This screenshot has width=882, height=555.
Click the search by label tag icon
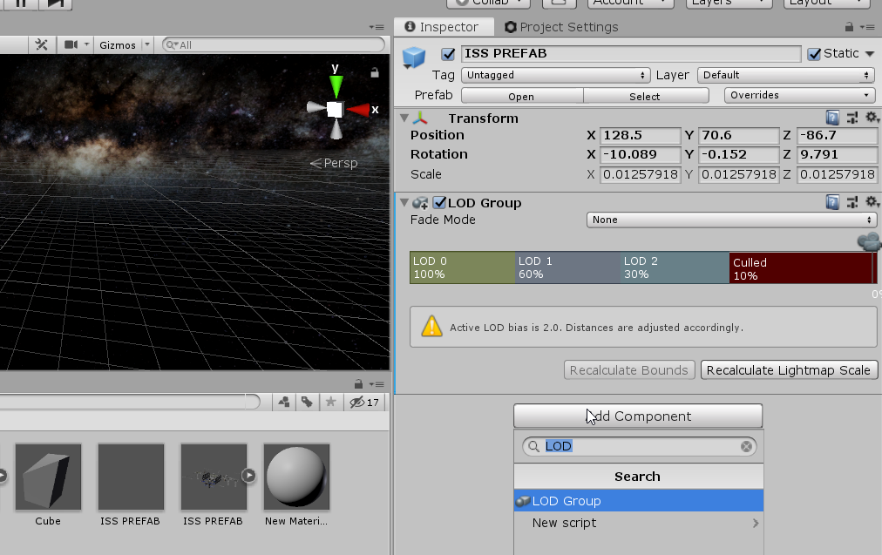(307, 402)
